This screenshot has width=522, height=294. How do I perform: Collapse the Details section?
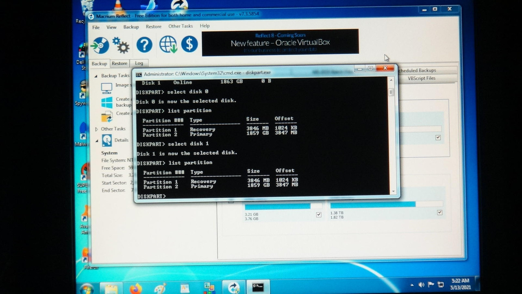pyautogui.click(x=97, y=141)
